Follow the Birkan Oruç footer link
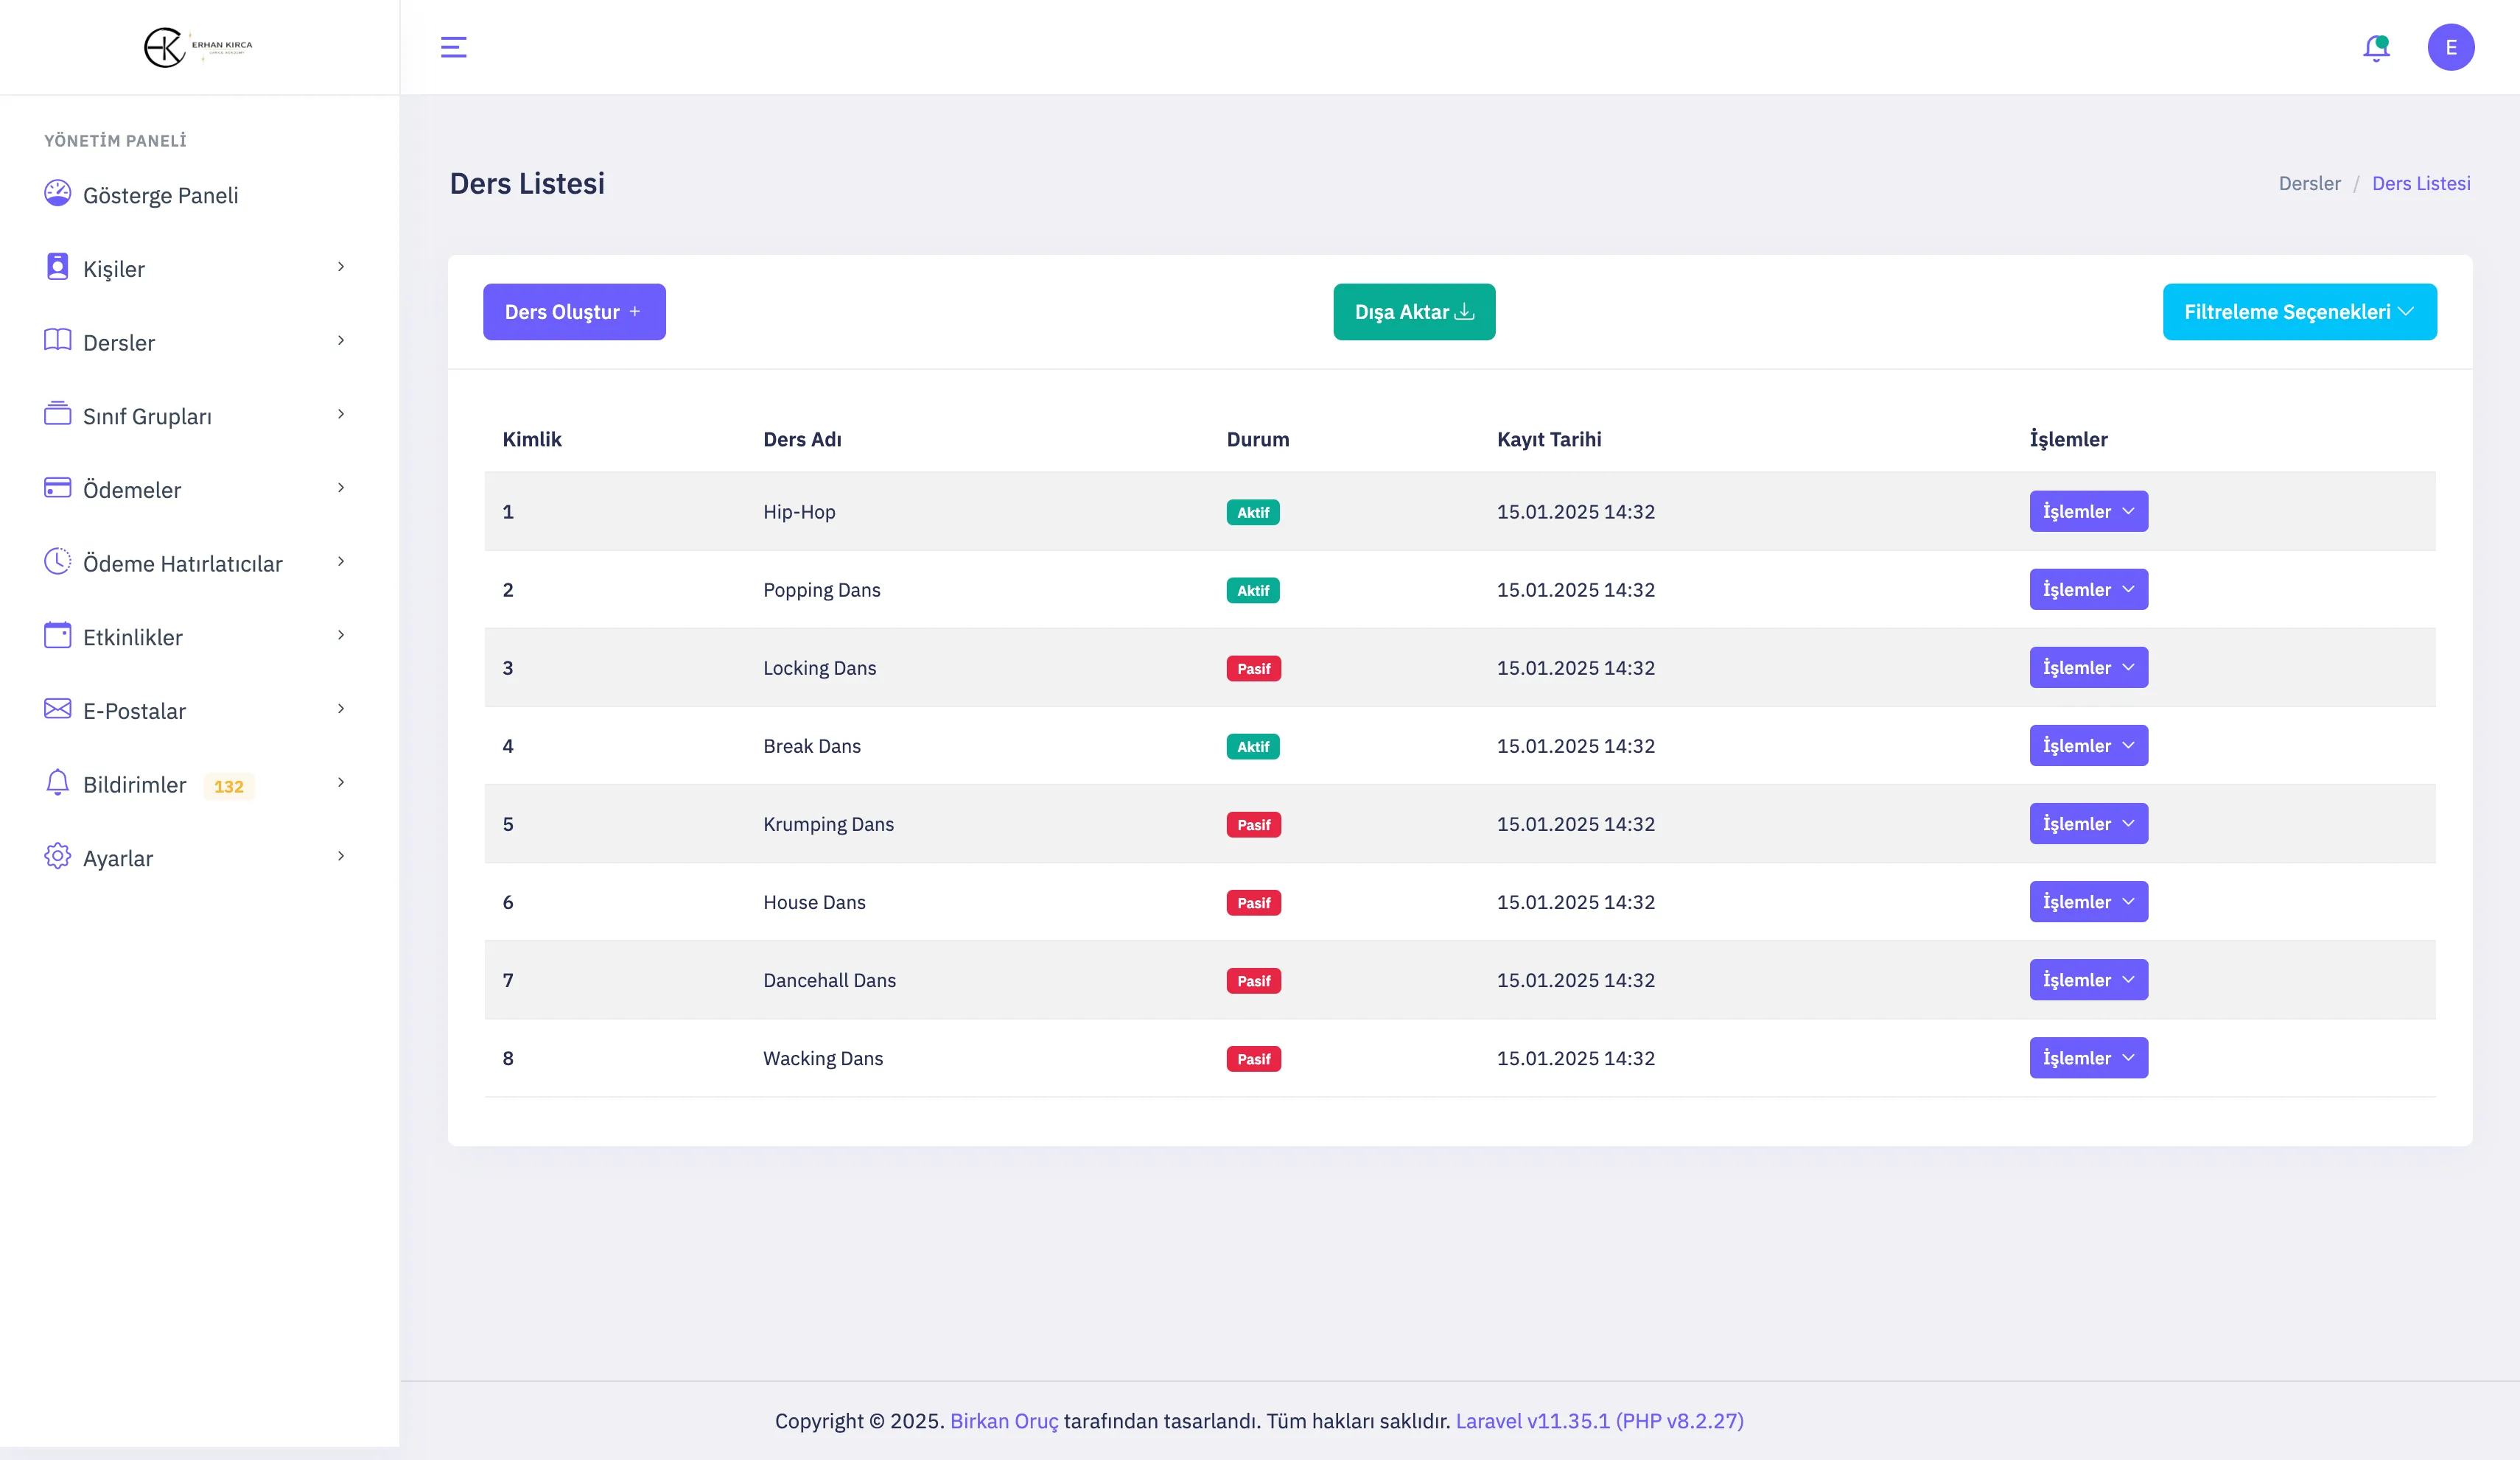This screenshot has height=1460, width=2520. (1003, 1421)
